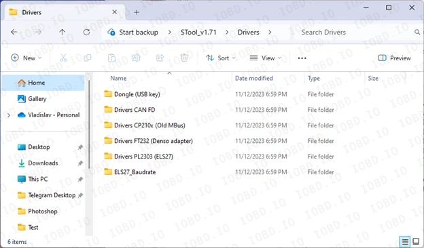
Task: Expand chevron after STool_v1.71 breadcrumb
Action: point(227,33)
